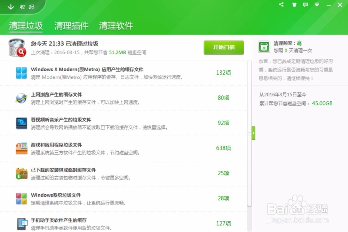This screenshot has height=232, width=348.
Task: Click the recycle bin icon beside 清理频率
Action: (264, 47)
